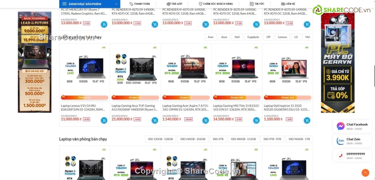The image size is (375, 180).
Task: Open MSI i7 13620H RTX 3050 product image
Action: pos(237,69)
